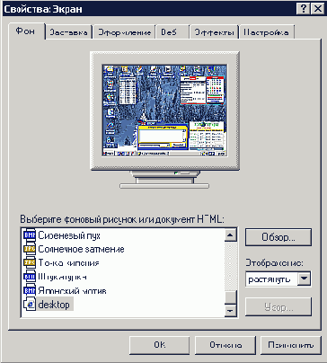Image resolution: width=327 pixels, height=363 pixels.
Task: Open the Заставка tab
Action: tap(68, 32)
